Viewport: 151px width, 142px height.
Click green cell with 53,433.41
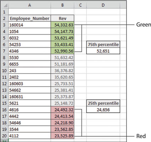[63, 44]
